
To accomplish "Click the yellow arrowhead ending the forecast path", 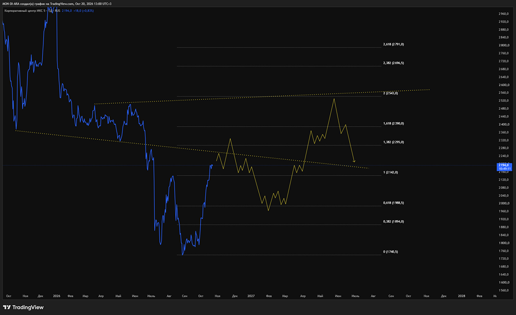I will pyautogui.click(x=354, y=161).
